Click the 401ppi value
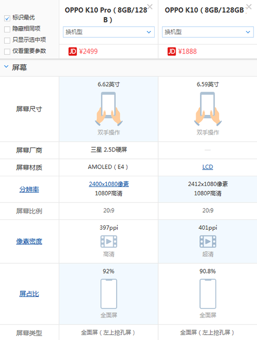Viewport: 257px width, 340px height. 208,228
